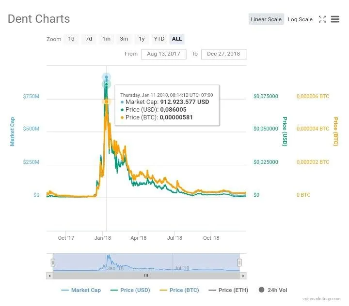
Task: Click the $0,050000 price axis label
Action: pos(266,129)
